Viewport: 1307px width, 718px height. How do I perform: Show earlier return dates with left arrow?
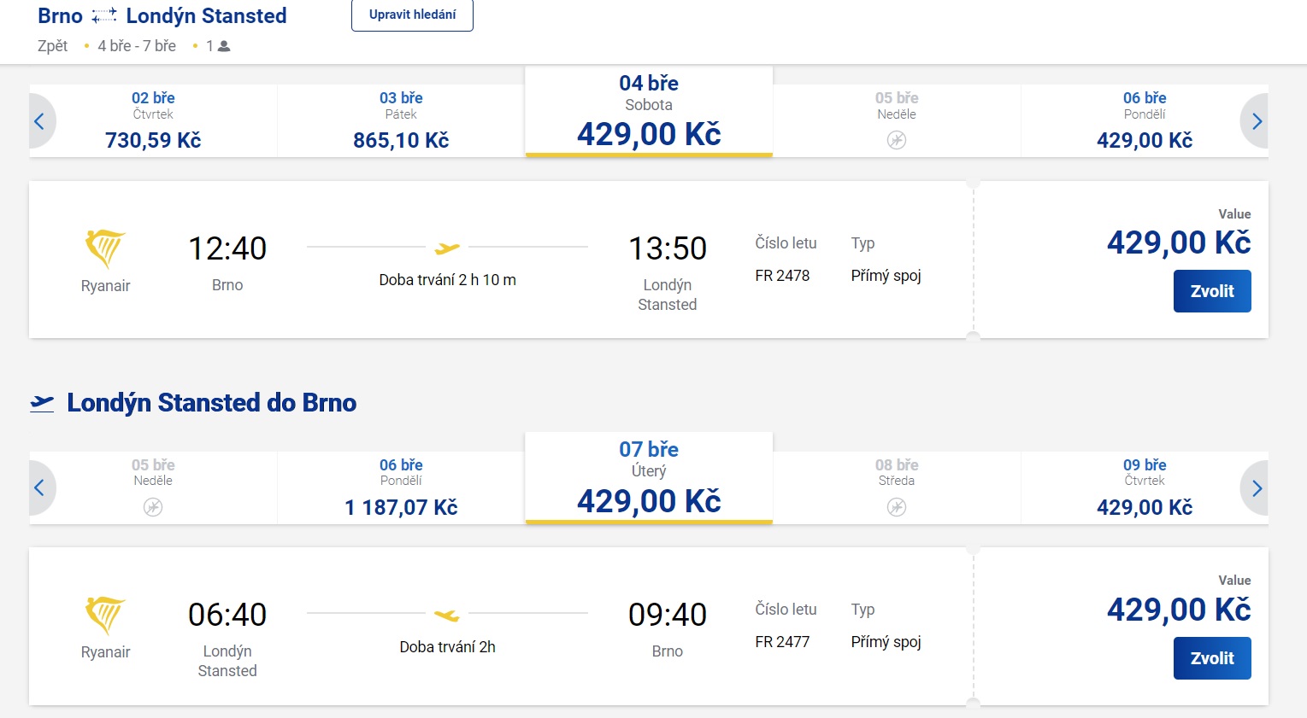[39, 488]
